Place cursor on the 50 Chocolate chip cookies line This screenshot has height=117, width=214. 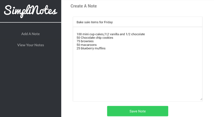[x=95, y=38]
